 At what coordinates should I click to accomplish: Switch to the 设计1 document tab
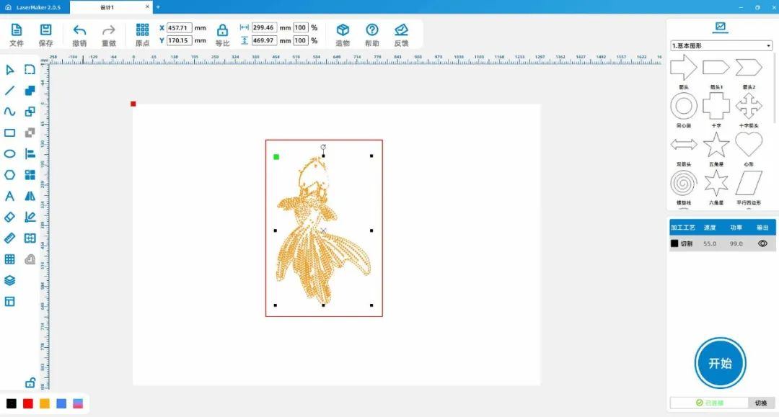(108, 7)
